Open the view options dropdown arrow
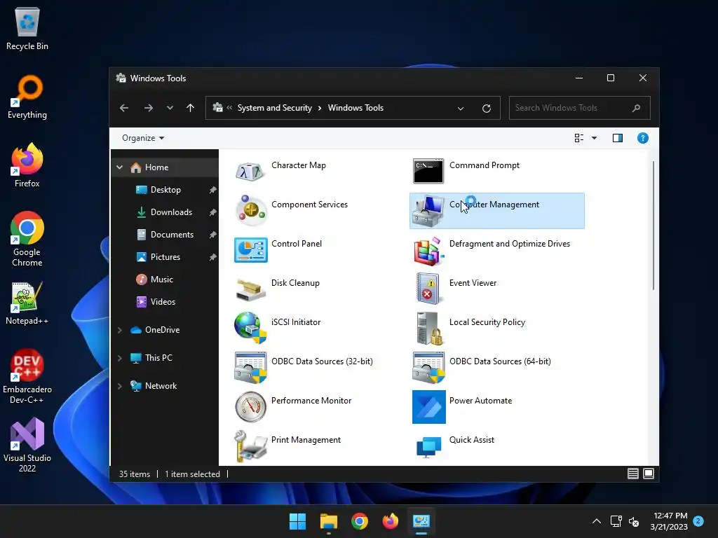Image resolution: width=718 pixels, height=538 pixels. click(x=594, y=138)
